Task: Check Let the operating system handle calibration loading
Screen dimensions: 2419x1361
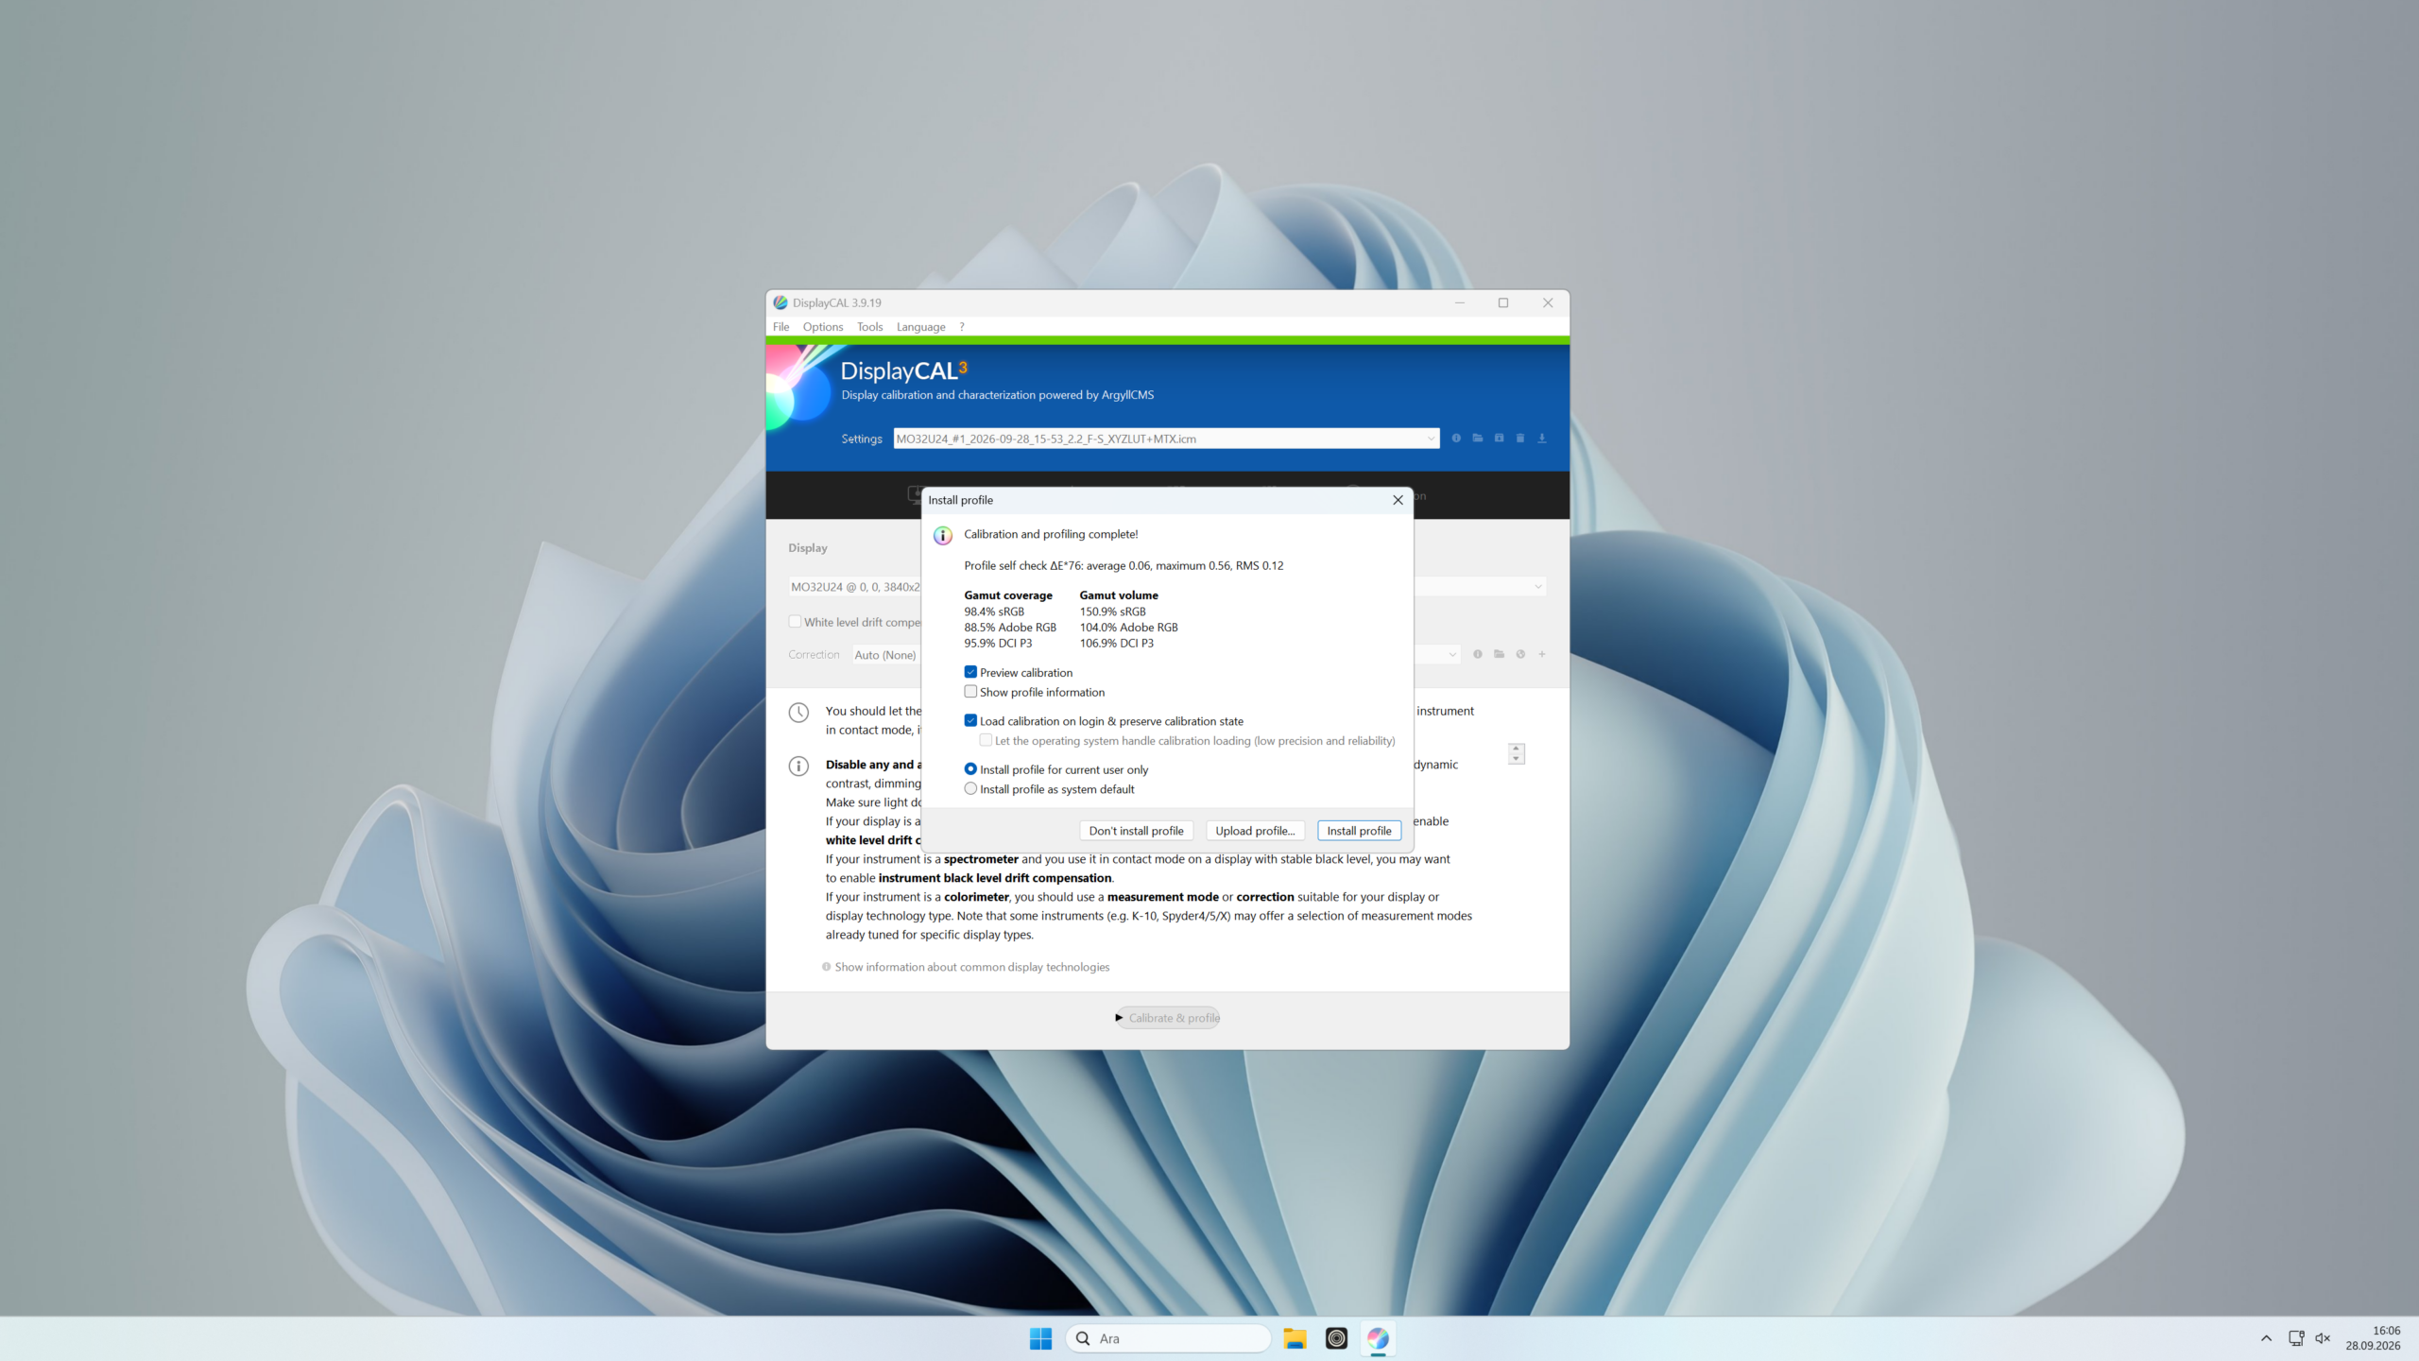Action: (x=986, y=740)
